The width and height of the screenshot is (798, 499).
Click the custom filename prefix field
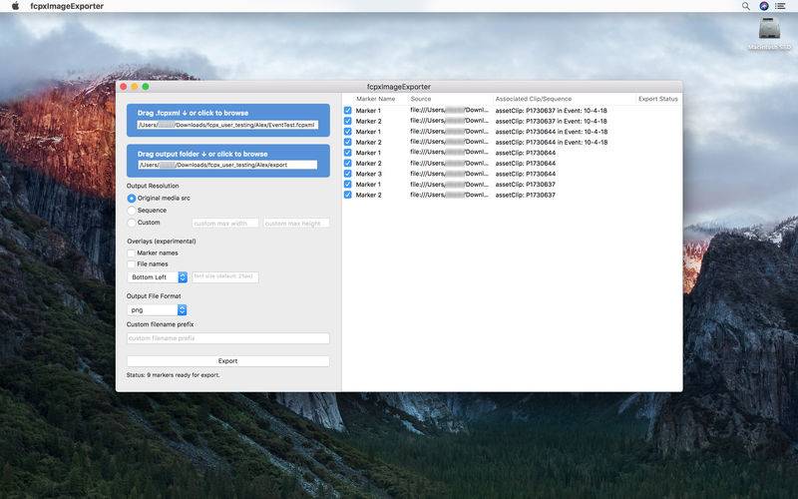[228, 338]
